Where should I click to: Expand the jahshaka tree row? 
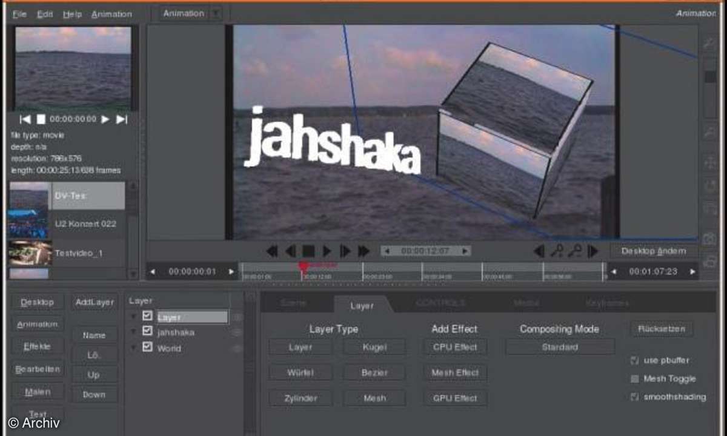[134, 332]
